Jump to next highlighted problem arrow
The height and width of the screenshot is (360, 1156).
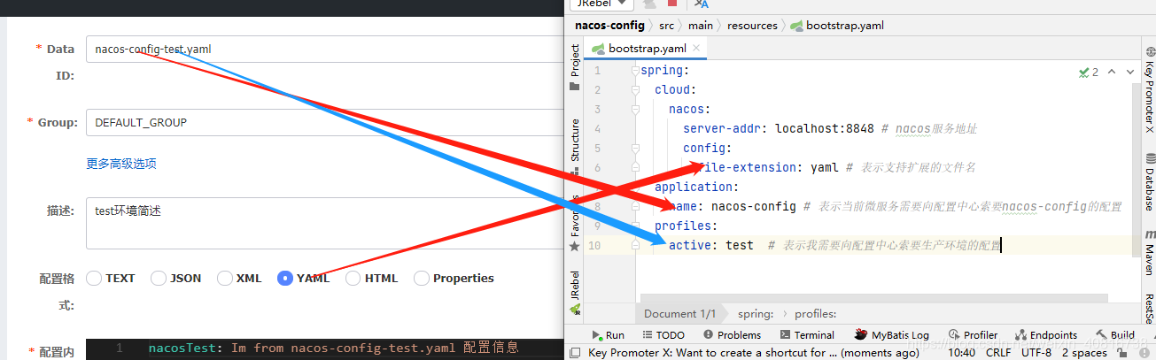click(1129, 72)
